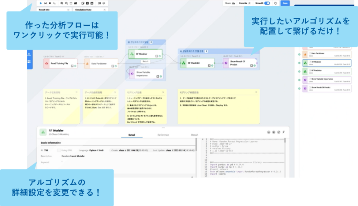Click the Run (play) flow icon
The width and height of the screenshot is (358, 206).
click(x=41, y=3)
